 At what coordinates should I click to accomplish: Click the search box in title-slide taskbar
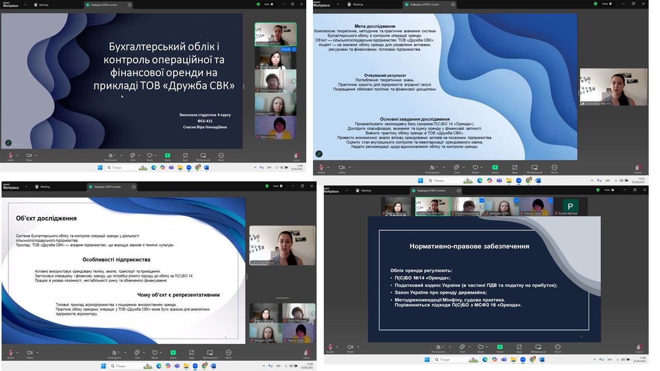(128, 167)
